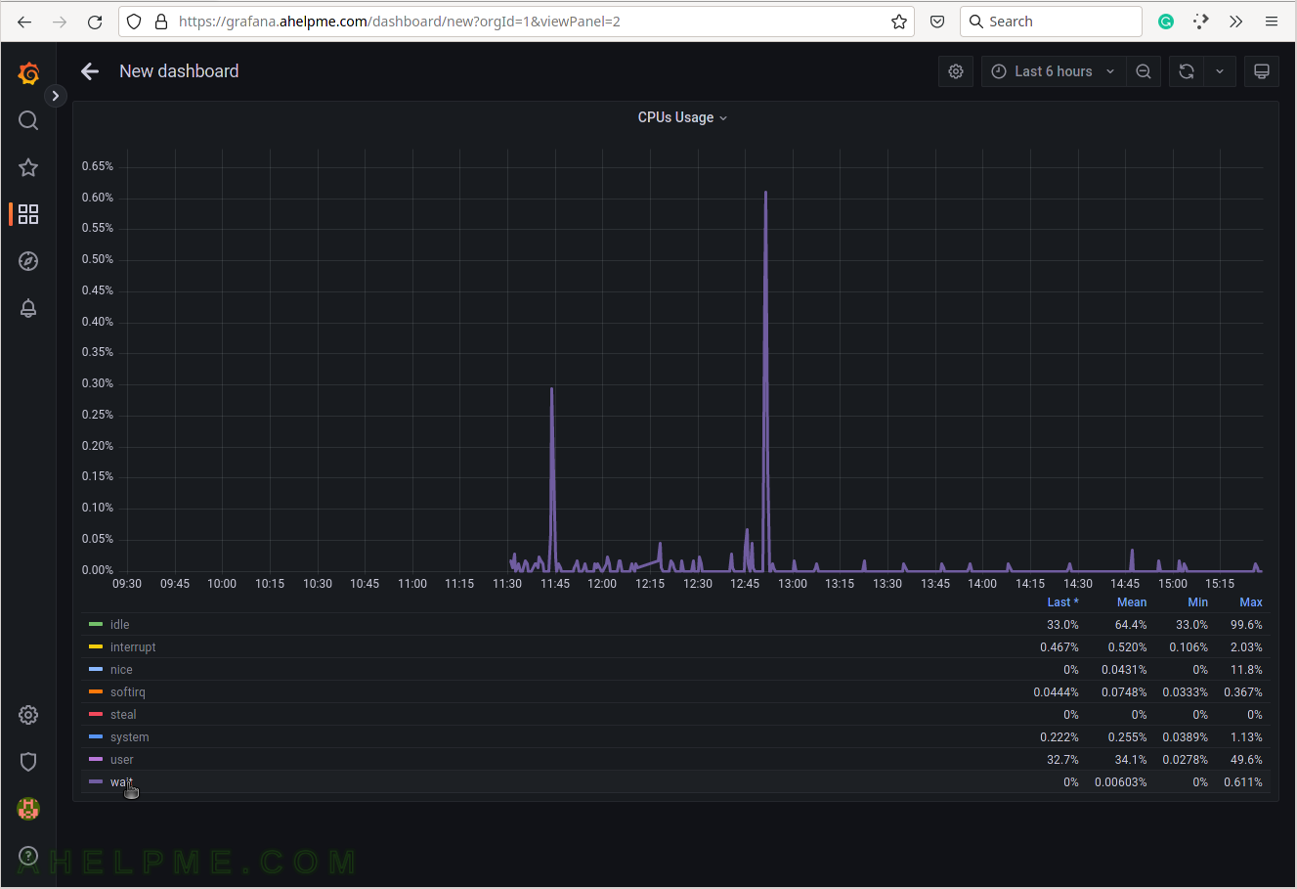The image size is (1297, 889).
Task: Sort legend by Mean column
Action: click(x=1132, y=602)
